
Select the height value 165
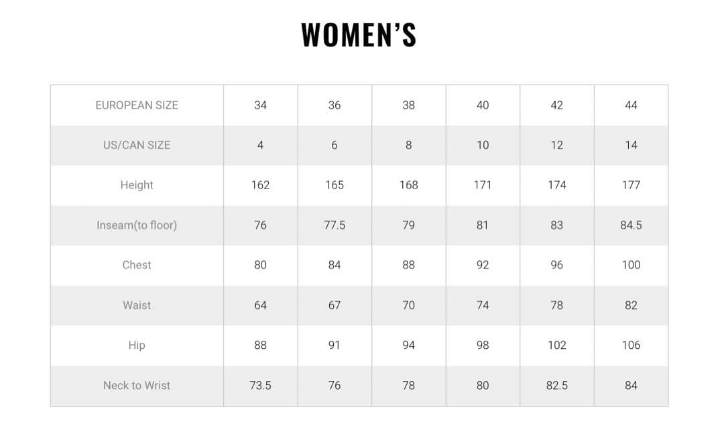335,185
